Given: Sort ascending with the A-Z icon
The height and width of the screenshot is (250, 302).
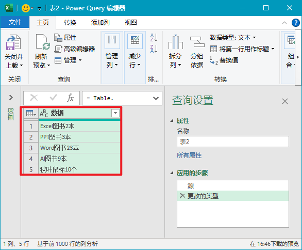Looking at the screenshot, I should [x=154, y=38].
